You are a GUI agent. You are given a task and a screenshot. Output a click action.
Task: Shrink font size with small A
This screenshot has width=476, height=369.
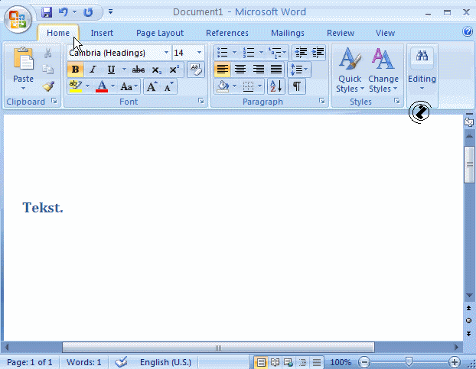pyautogui.click(x=168, y=86)
